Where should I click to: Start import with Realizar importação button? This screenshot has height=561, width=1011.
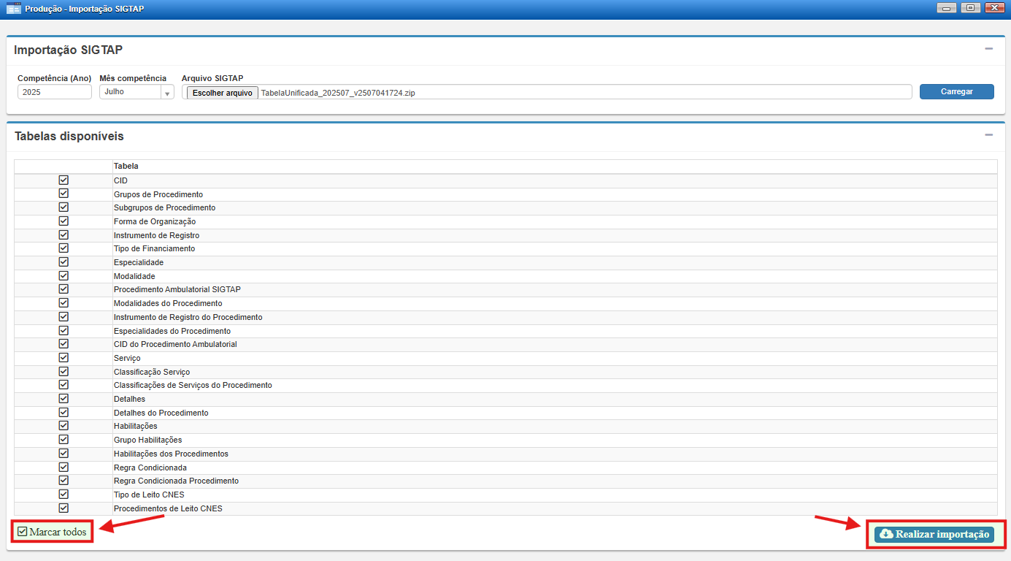(x=934, y=534)
